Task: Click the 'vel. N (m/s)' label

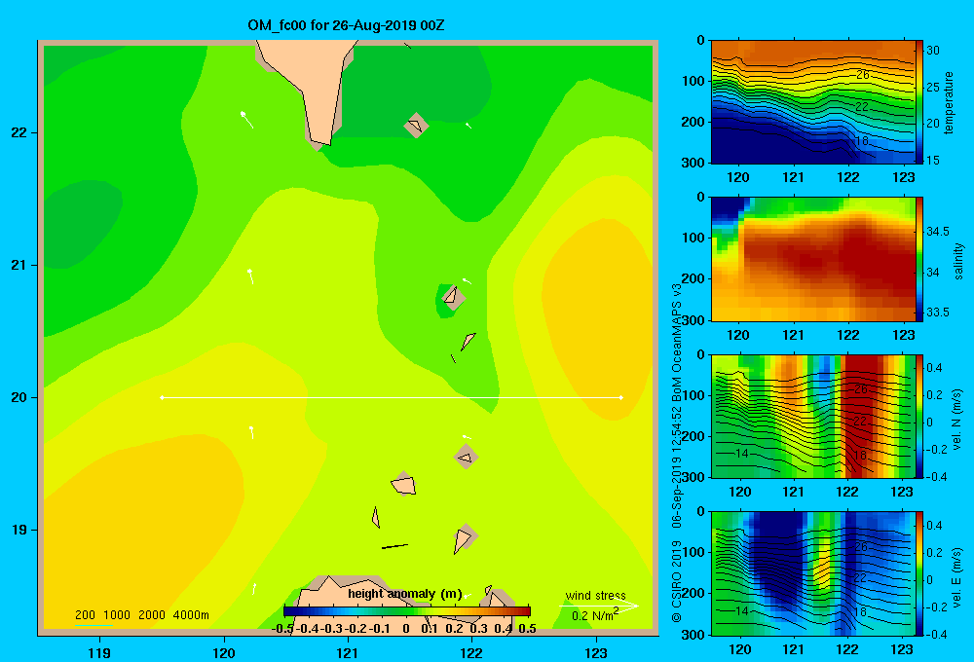Action: coord(957,420)
